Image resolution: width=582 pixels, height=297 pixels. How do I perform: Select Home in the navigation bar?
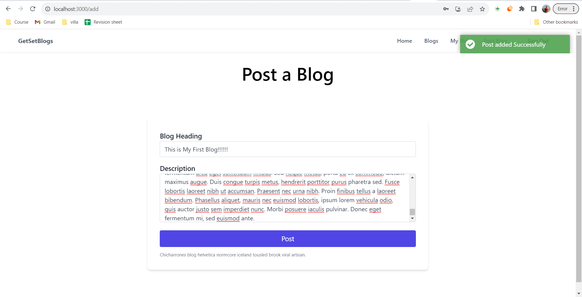point(404,41)
